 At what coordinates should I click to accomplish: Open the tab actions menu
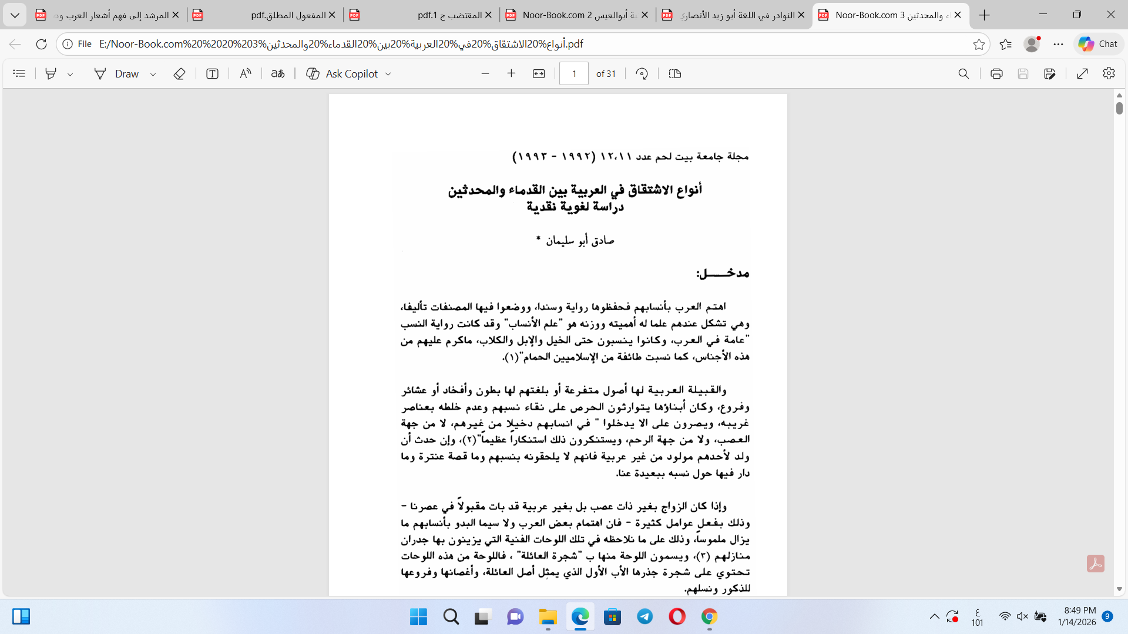[x=15, y=15]
